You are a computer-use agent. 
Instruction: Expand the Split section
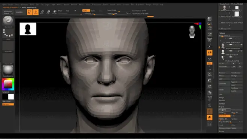221,95
